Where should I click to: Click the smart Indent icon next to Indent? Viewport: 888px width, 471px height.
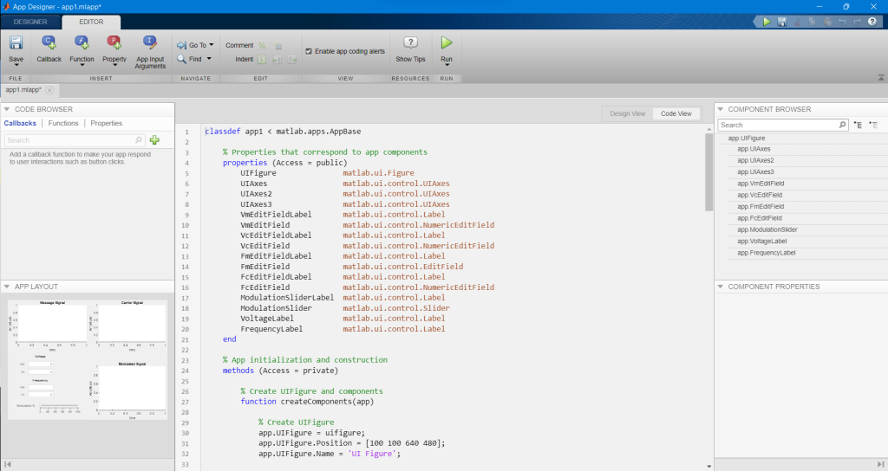[262, 60]
